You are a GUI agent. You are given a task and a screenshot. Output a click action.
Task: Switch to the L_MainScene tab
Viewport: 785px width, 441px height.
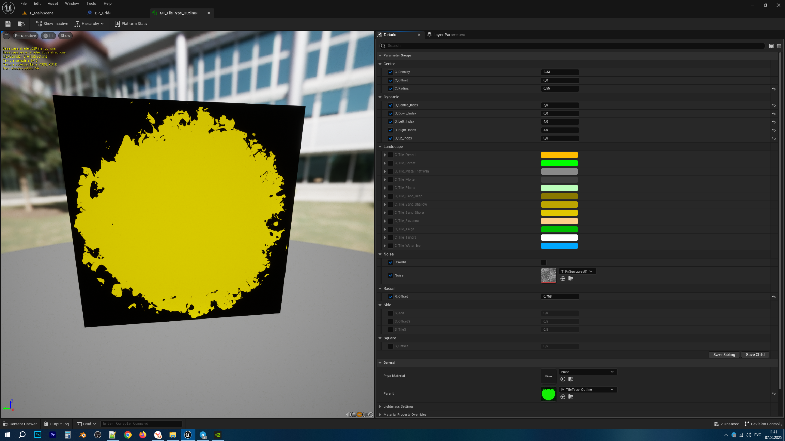coord(42,13)
